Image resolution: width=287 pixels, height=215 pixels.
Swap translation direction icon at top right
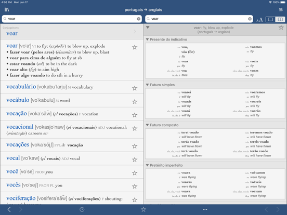281,10
